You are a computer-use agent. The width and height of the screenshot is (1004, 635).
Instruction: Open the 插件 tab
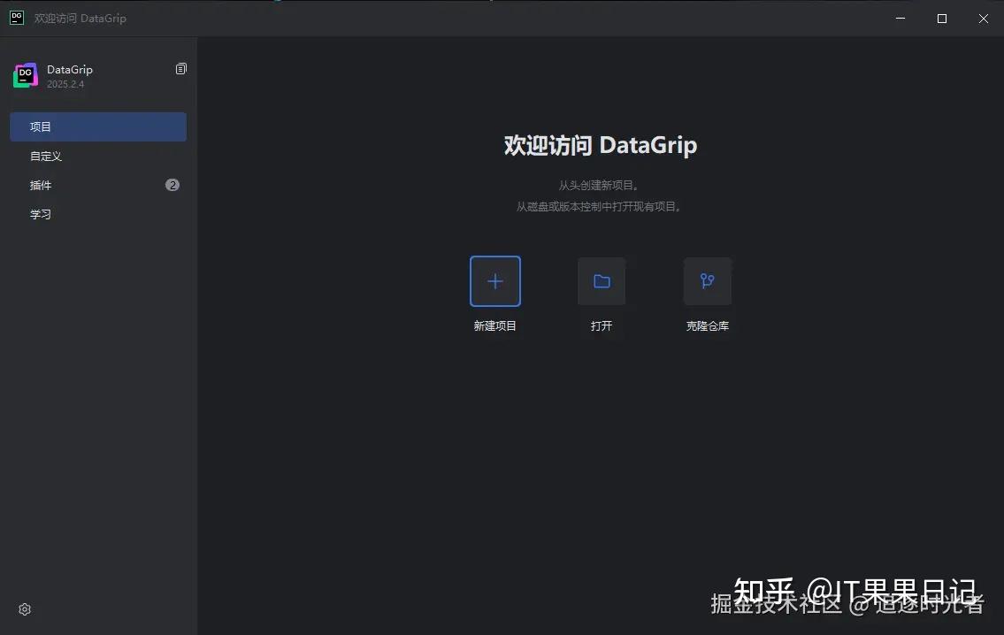point(98,185)
